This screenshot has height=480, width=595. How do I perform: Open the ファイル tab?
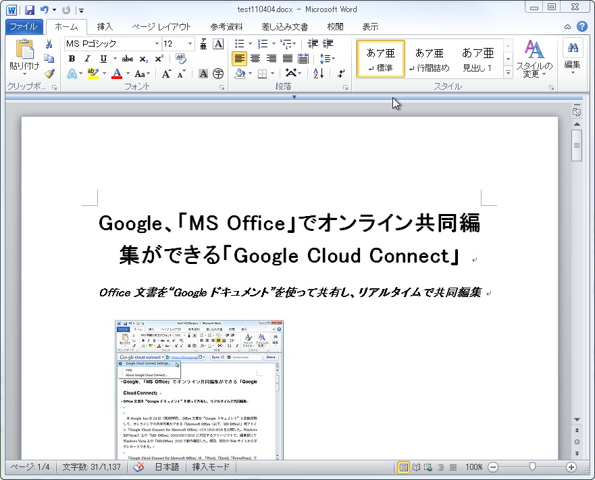pyautogui.click(x=24, y=26)
